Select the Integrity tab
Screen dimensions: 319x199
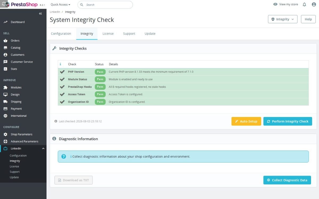click(x=87, y=34)
